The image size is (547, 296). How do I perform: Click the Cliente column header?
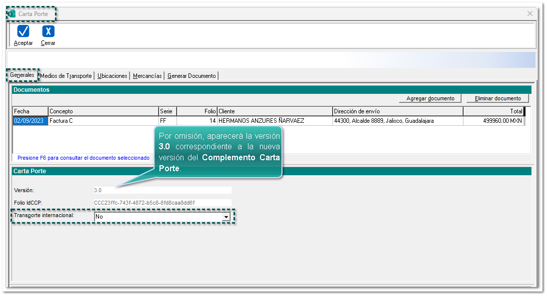274,111
